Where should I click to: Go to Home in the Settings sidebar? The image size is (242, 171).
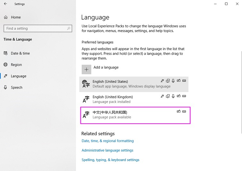click(x=15, y=17)
